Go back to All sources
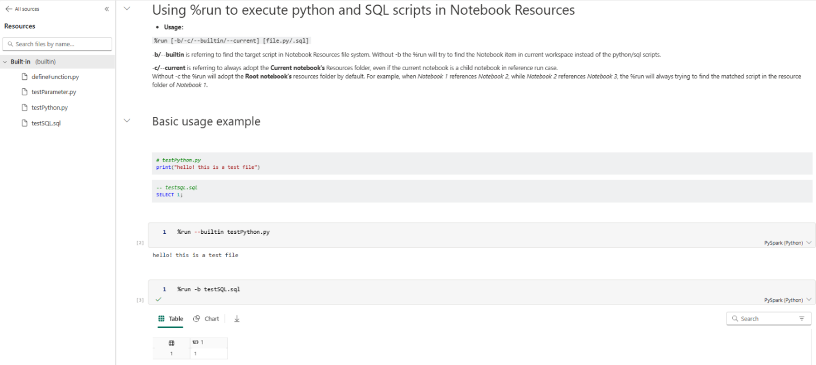This screenshot has width=816, height=365. click(22, 9)
